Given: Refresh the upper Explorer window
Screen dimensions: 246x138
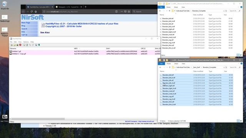Looking at the screenshot, I should (226, 11).
